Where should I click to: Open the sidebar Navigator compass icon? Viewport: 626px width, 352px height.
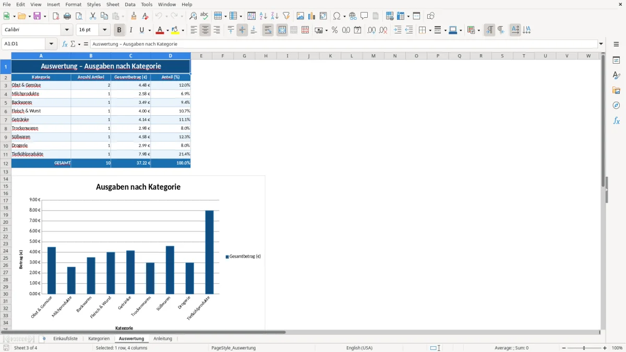(616, 105)
